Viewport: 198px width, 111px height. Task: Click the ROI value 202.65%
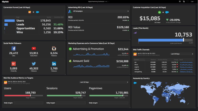click(x=123, y=17)
